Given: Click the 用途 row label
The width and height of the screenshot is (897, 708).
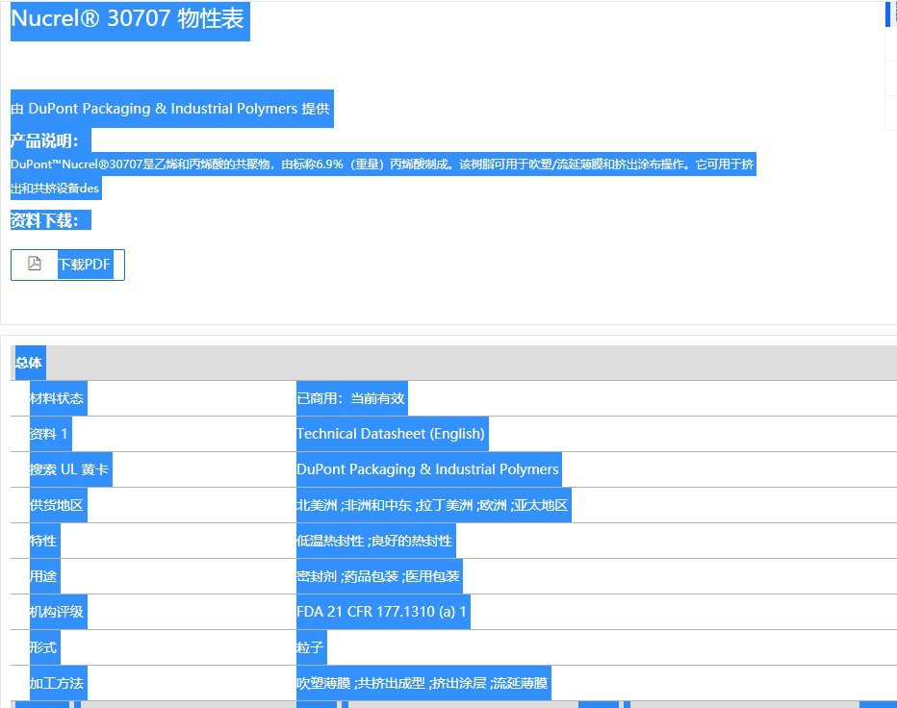Looking at the screenshot, I should coord(43,576).
